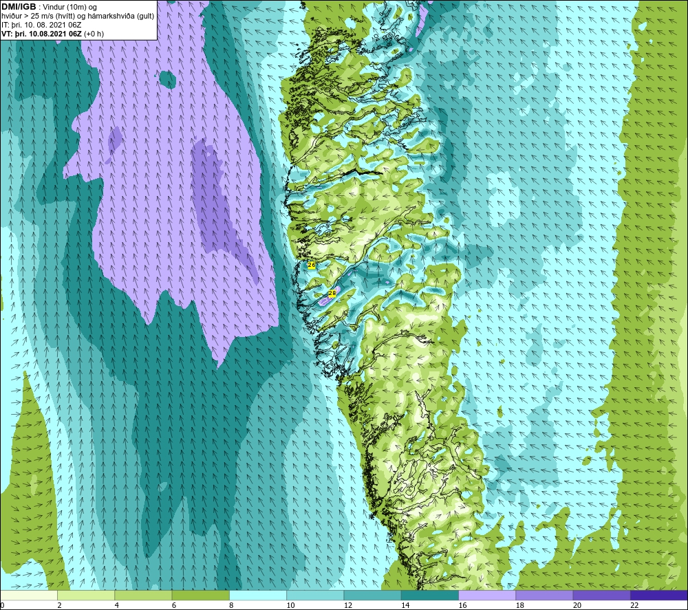Click the legend scale label 22
The width and height of the screenshot is (688, 610).
[634, 605]
